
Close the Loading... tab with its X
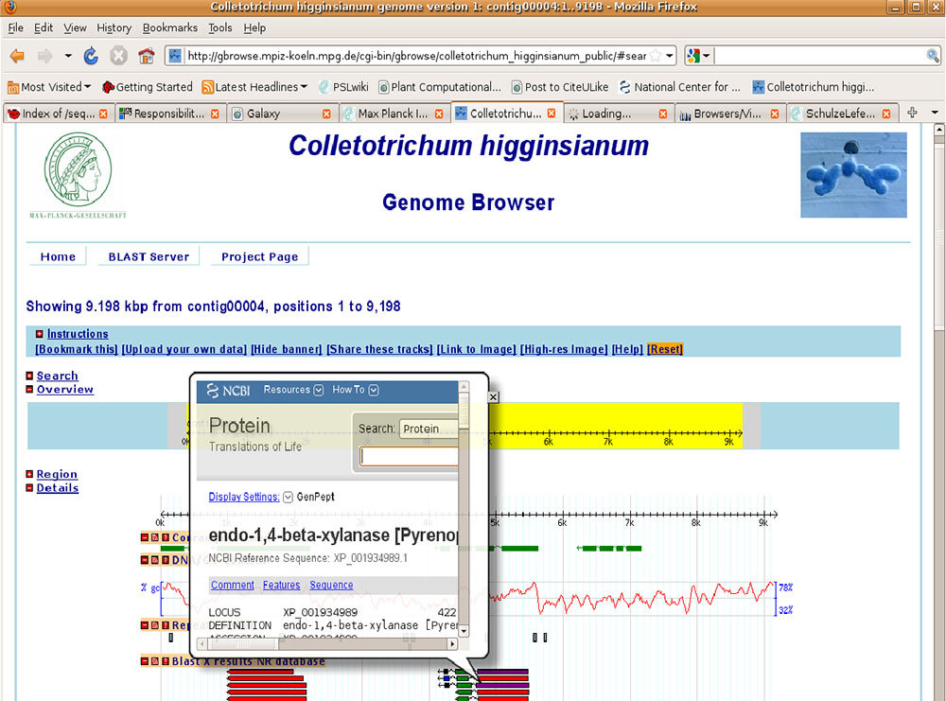click(663, 114)
